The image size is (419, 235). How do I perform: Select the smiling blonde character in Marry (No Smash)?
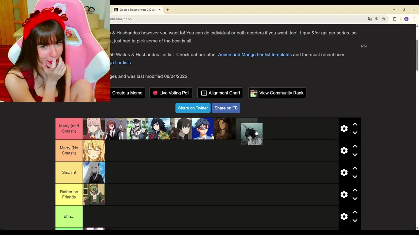coord(94,150)
